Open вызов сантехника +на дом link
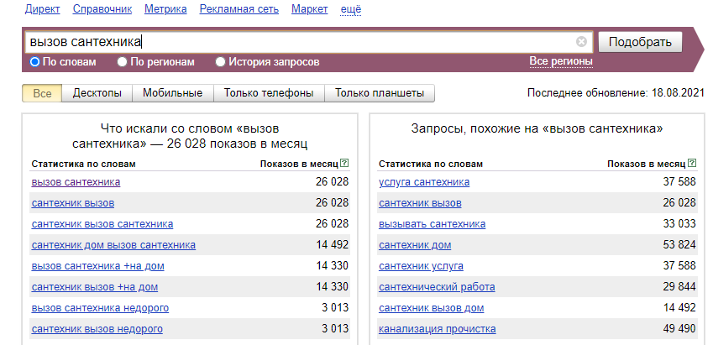713x345 pixels. [97, 266]
